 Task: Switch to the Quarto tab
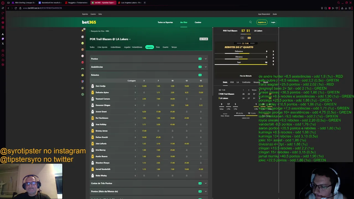(165, 47)
